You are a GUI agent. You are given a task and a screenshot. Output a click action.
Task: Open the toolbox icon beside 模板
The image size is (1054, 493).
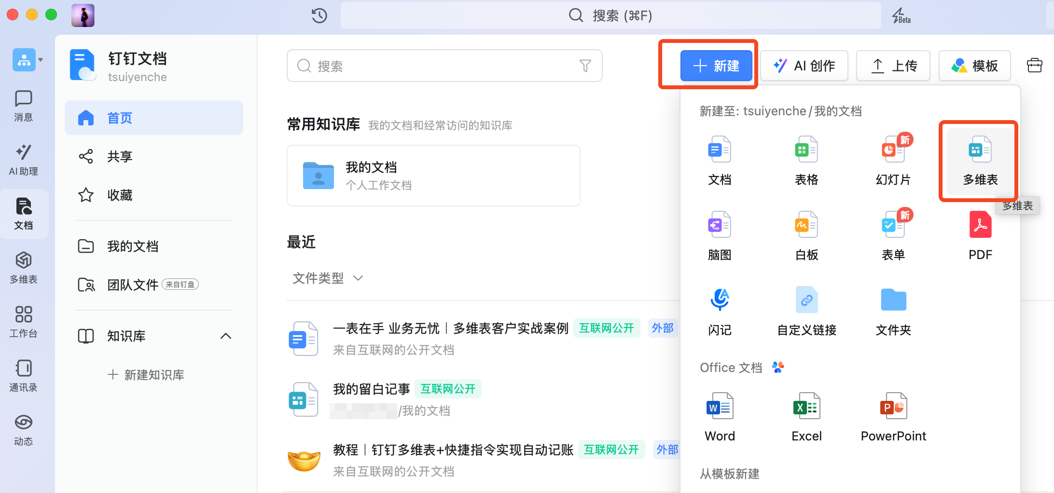1034,65
